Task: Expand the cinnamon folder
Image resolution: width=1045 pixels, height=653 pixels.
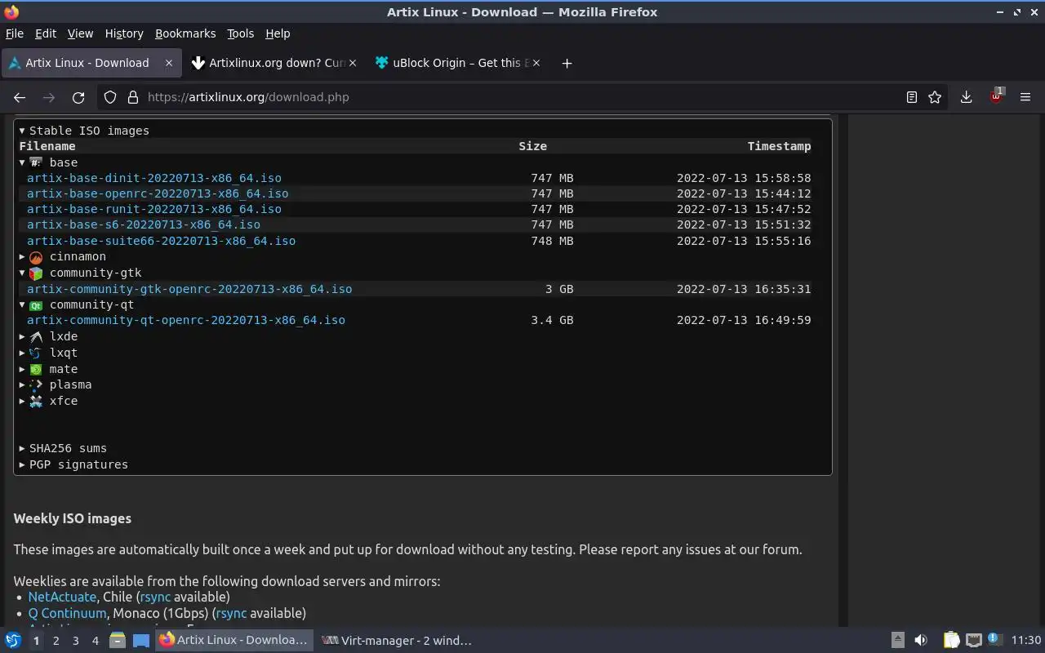Action: pyautogui.click(x=62, y=256)
